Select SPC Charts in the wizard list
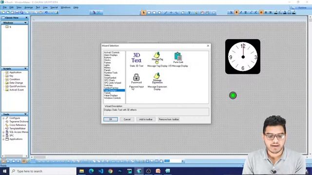The height and width of the screenshot is (175, 312). (109, 80)
